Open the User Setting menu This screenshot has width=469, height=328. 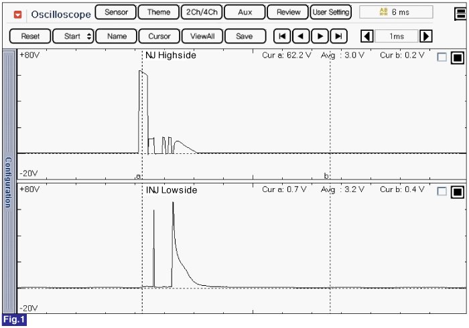click(330, 12)
